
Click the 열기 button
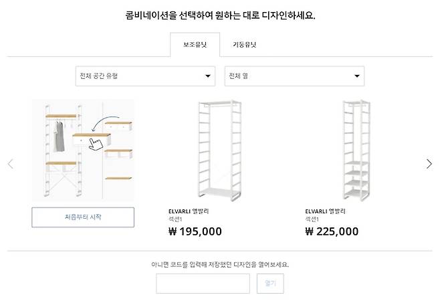coord(271,283)
